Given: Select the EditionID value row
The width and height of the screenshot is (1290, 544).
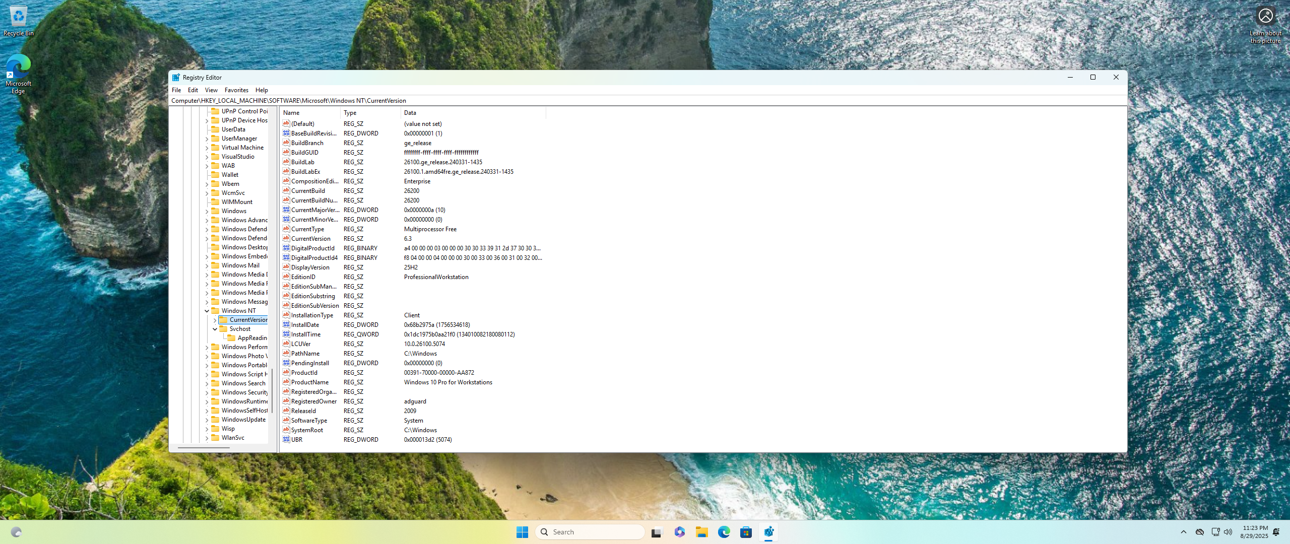Looking at the screenshot, I should pyautogui.click(x=413, y=277).
